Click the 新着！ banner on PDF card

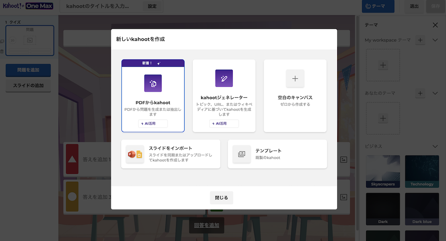[x=153, y=63]
